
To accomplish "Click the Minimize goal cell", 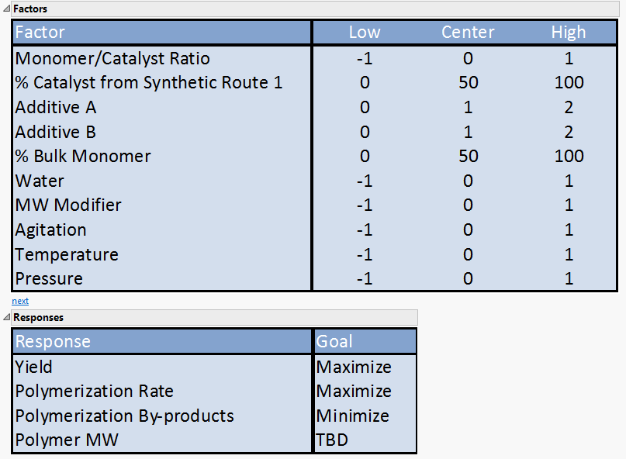I will coord(353,416).
